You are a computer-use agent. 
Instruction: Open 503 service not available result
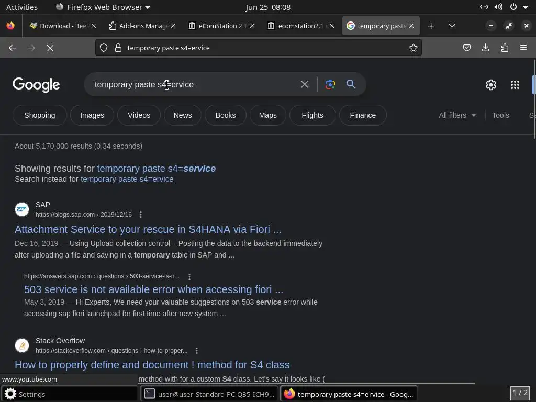[x=153, y=289]
